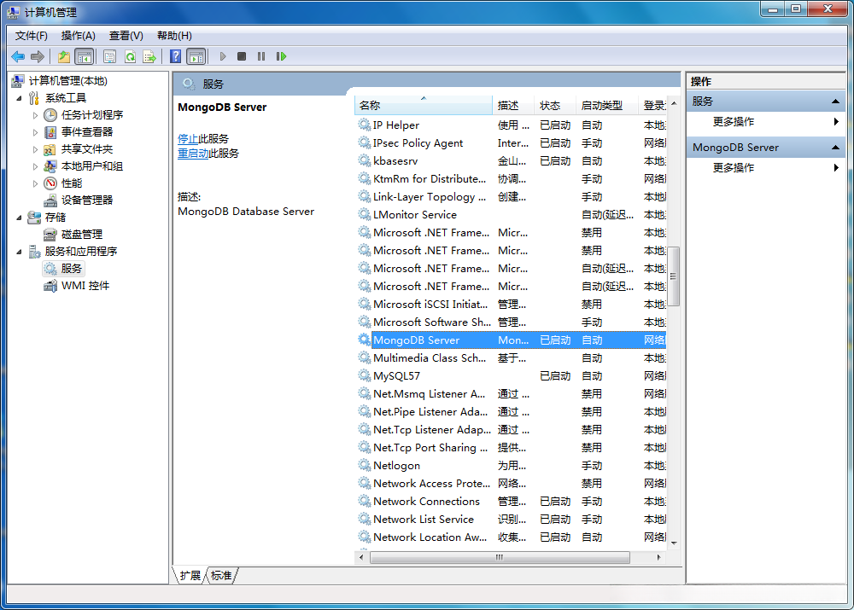Open the 帮助(H) menu
Image resolution: width=854 pixels, height=610 pixels.
click(174, 35)
